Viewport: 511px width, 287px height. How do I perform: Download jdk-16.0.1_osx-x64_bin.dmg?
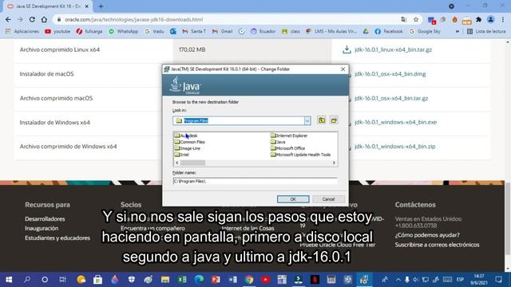[x=390, y=74]
